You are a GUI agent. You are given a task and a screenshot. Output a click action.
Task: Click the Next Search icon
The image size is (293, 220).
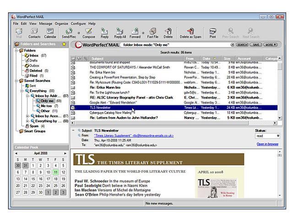(251, 33)
